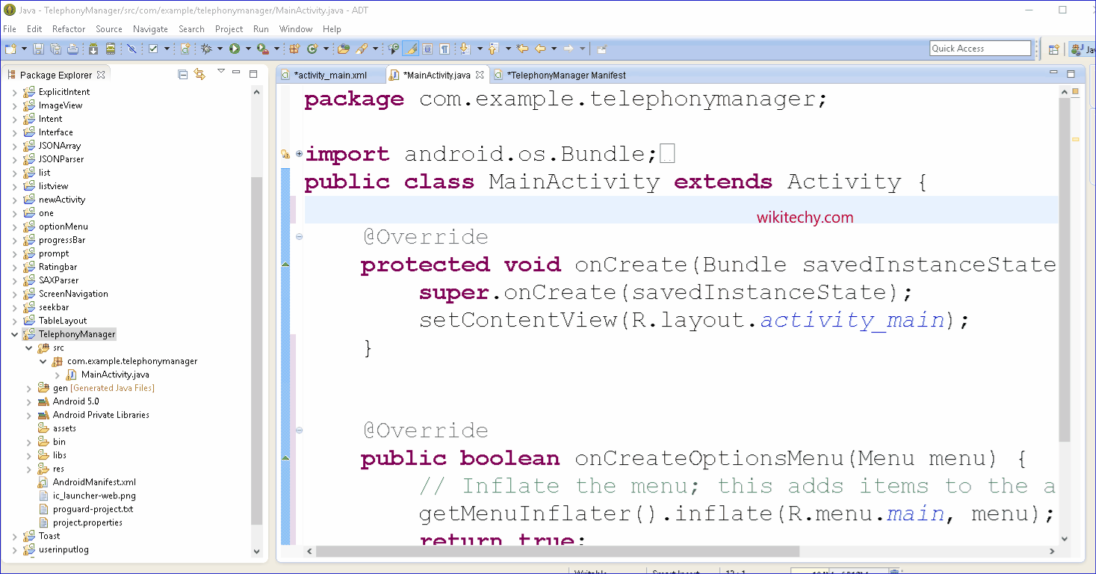
Task: Select the Java perspective button
Action: pos(1081,49)
